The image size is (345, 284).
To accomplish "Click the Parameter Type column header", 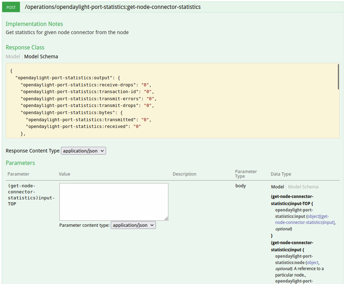I will (x=246, y=174).
